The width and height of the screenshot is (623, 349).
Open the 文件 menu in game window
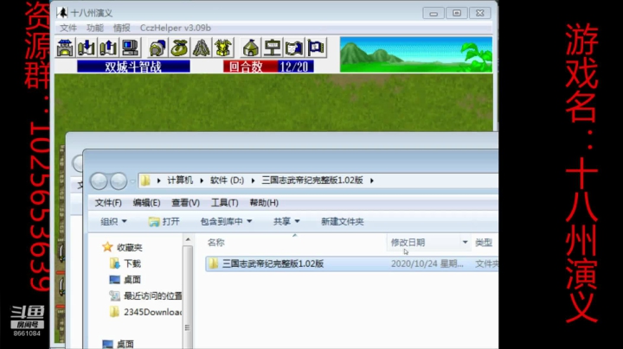point(68,28)
